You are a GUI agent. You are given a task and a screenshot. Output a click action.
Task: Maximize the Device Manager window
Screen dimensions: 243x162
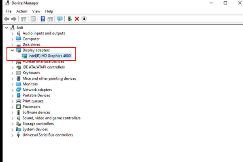225,3
